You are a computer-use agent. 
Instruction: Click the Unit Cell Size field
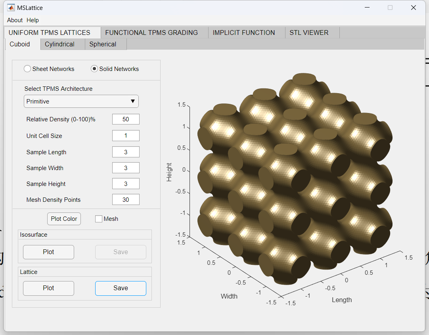pyautogui.click(x=126, y=136)
